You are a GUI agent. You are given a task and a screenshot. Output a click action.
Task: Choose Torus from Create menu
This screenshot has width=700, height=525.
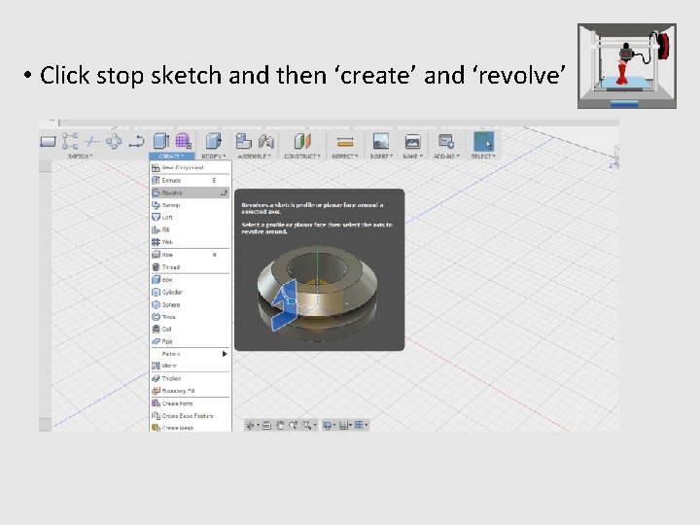191,317
